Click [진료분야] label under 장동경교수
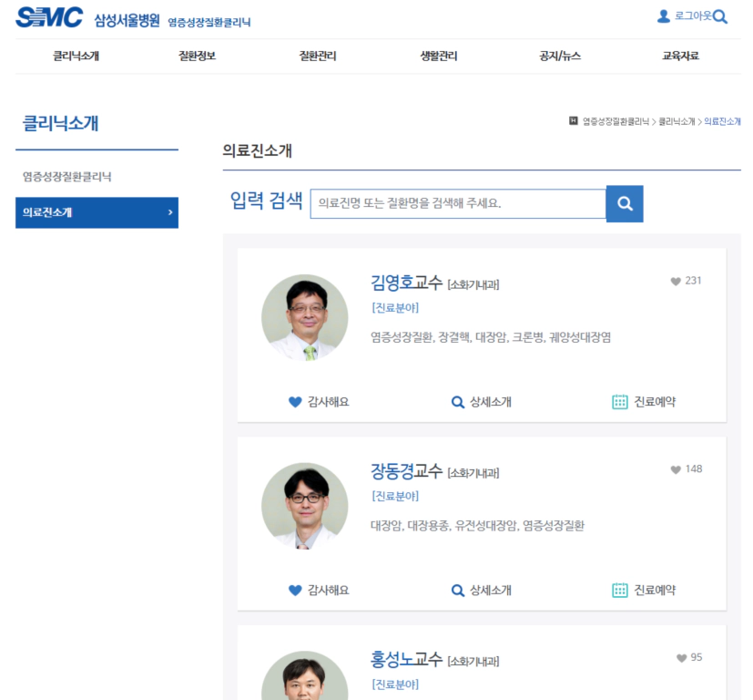The height and width of the screenshot is (700, 753). [395, 496]
